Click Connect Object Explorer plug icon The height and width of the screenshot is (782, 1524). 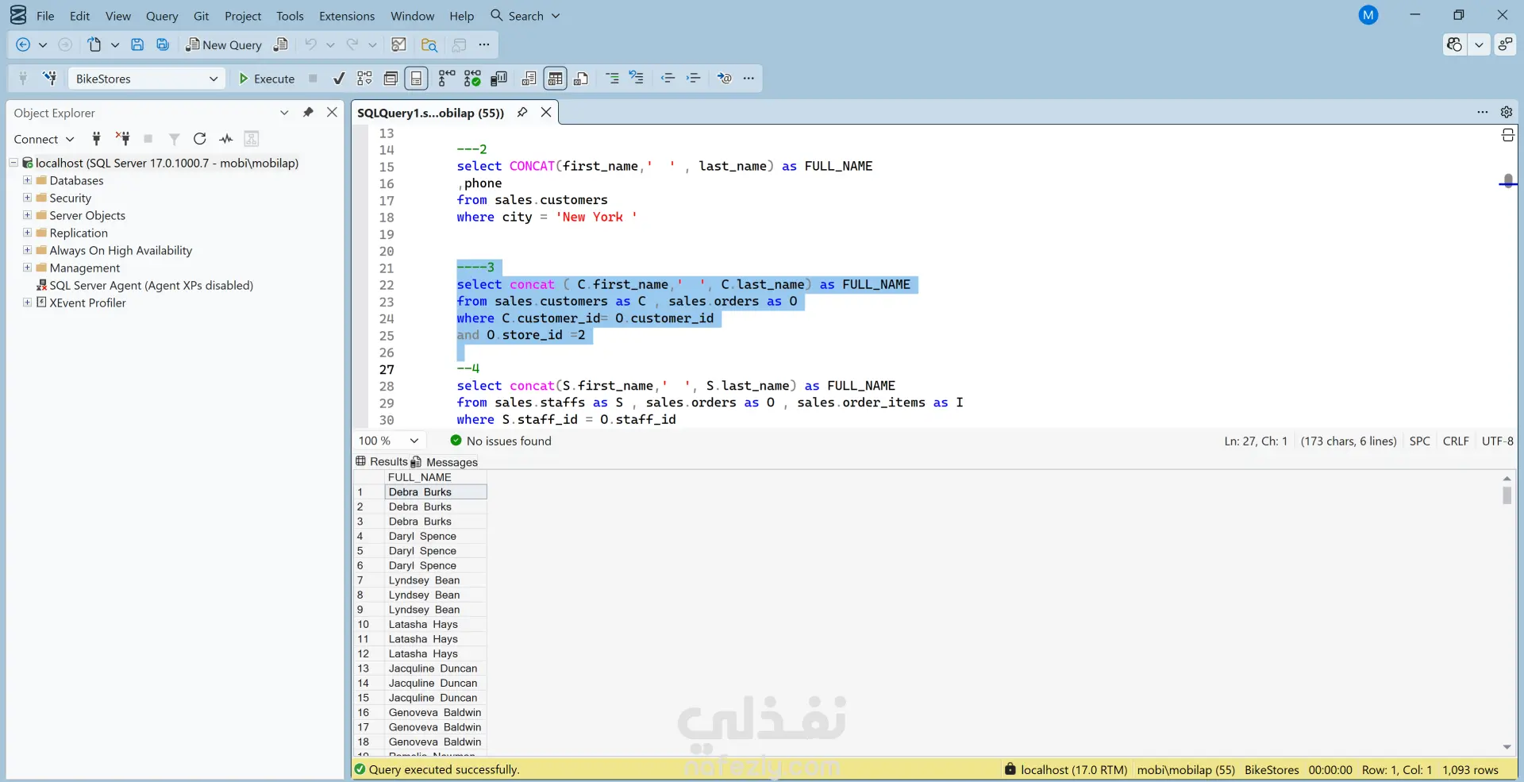pyautogui.click(x=96, y=139)
